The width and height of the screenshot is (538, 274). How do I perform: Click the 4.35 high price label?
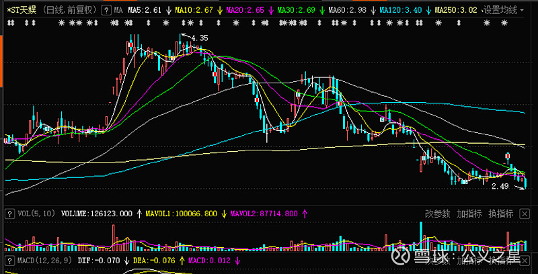(x=200, y=38)
